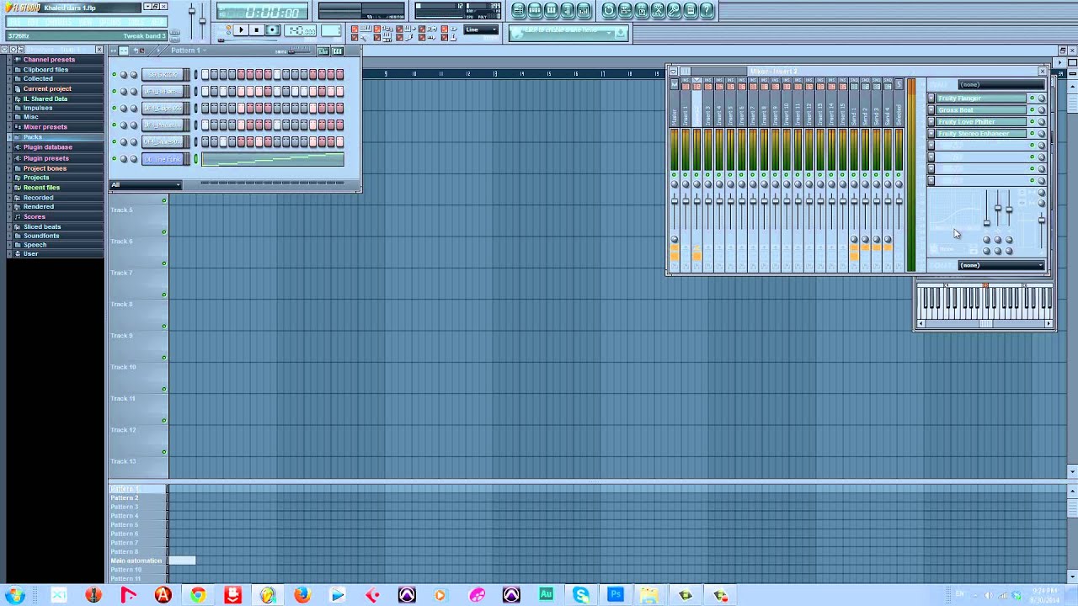Image resolution: width=1078 pixels, height=606 pixels.
Task: Toggle graph editor in step sequencer
Action: pyautogui.click(x=323, y=50)
